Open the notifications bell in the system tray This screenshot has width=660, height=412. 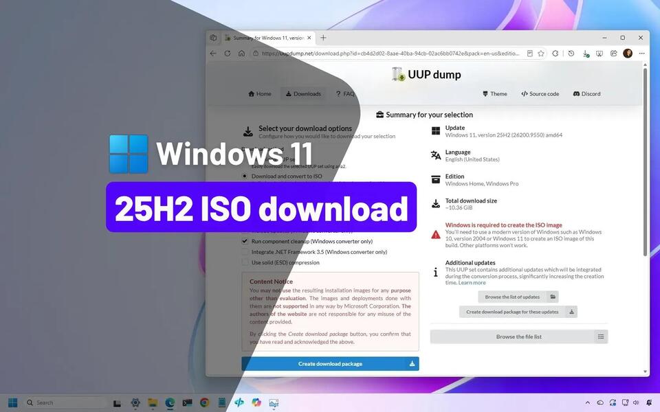click(x=649, y=403)
